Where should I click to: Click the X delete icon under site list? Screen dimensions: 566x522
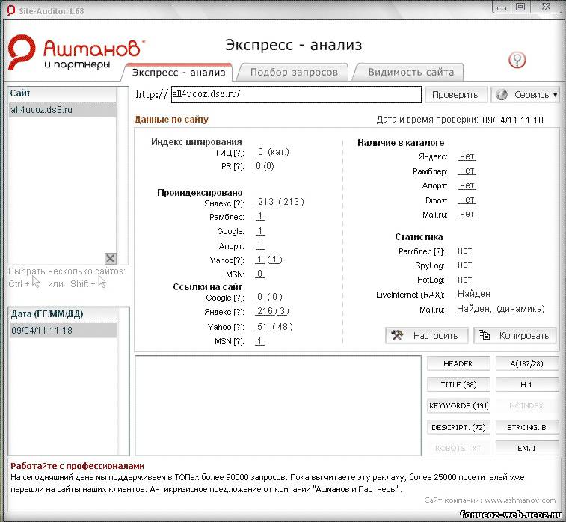[x=111, y=258]
